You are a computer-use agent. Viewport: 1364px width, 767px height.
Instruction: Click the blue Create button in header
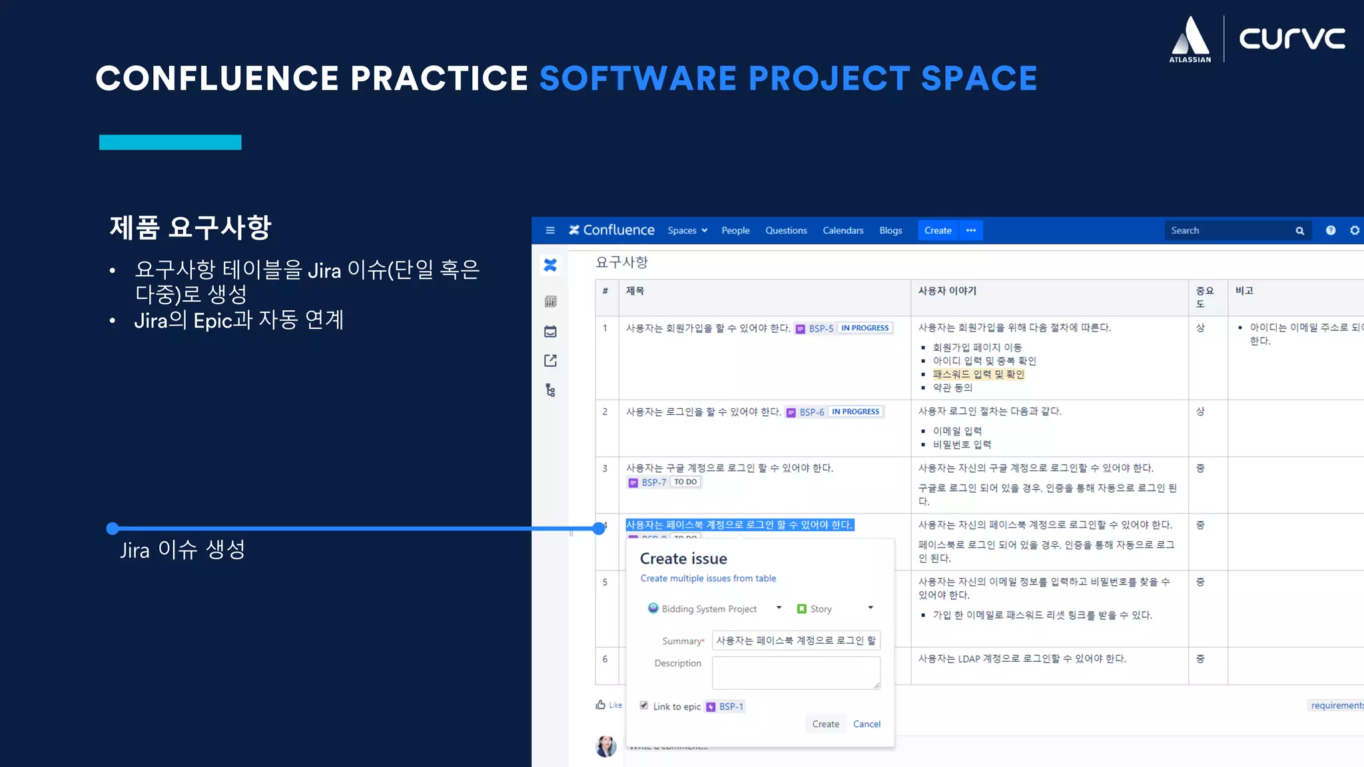point(938,230)
